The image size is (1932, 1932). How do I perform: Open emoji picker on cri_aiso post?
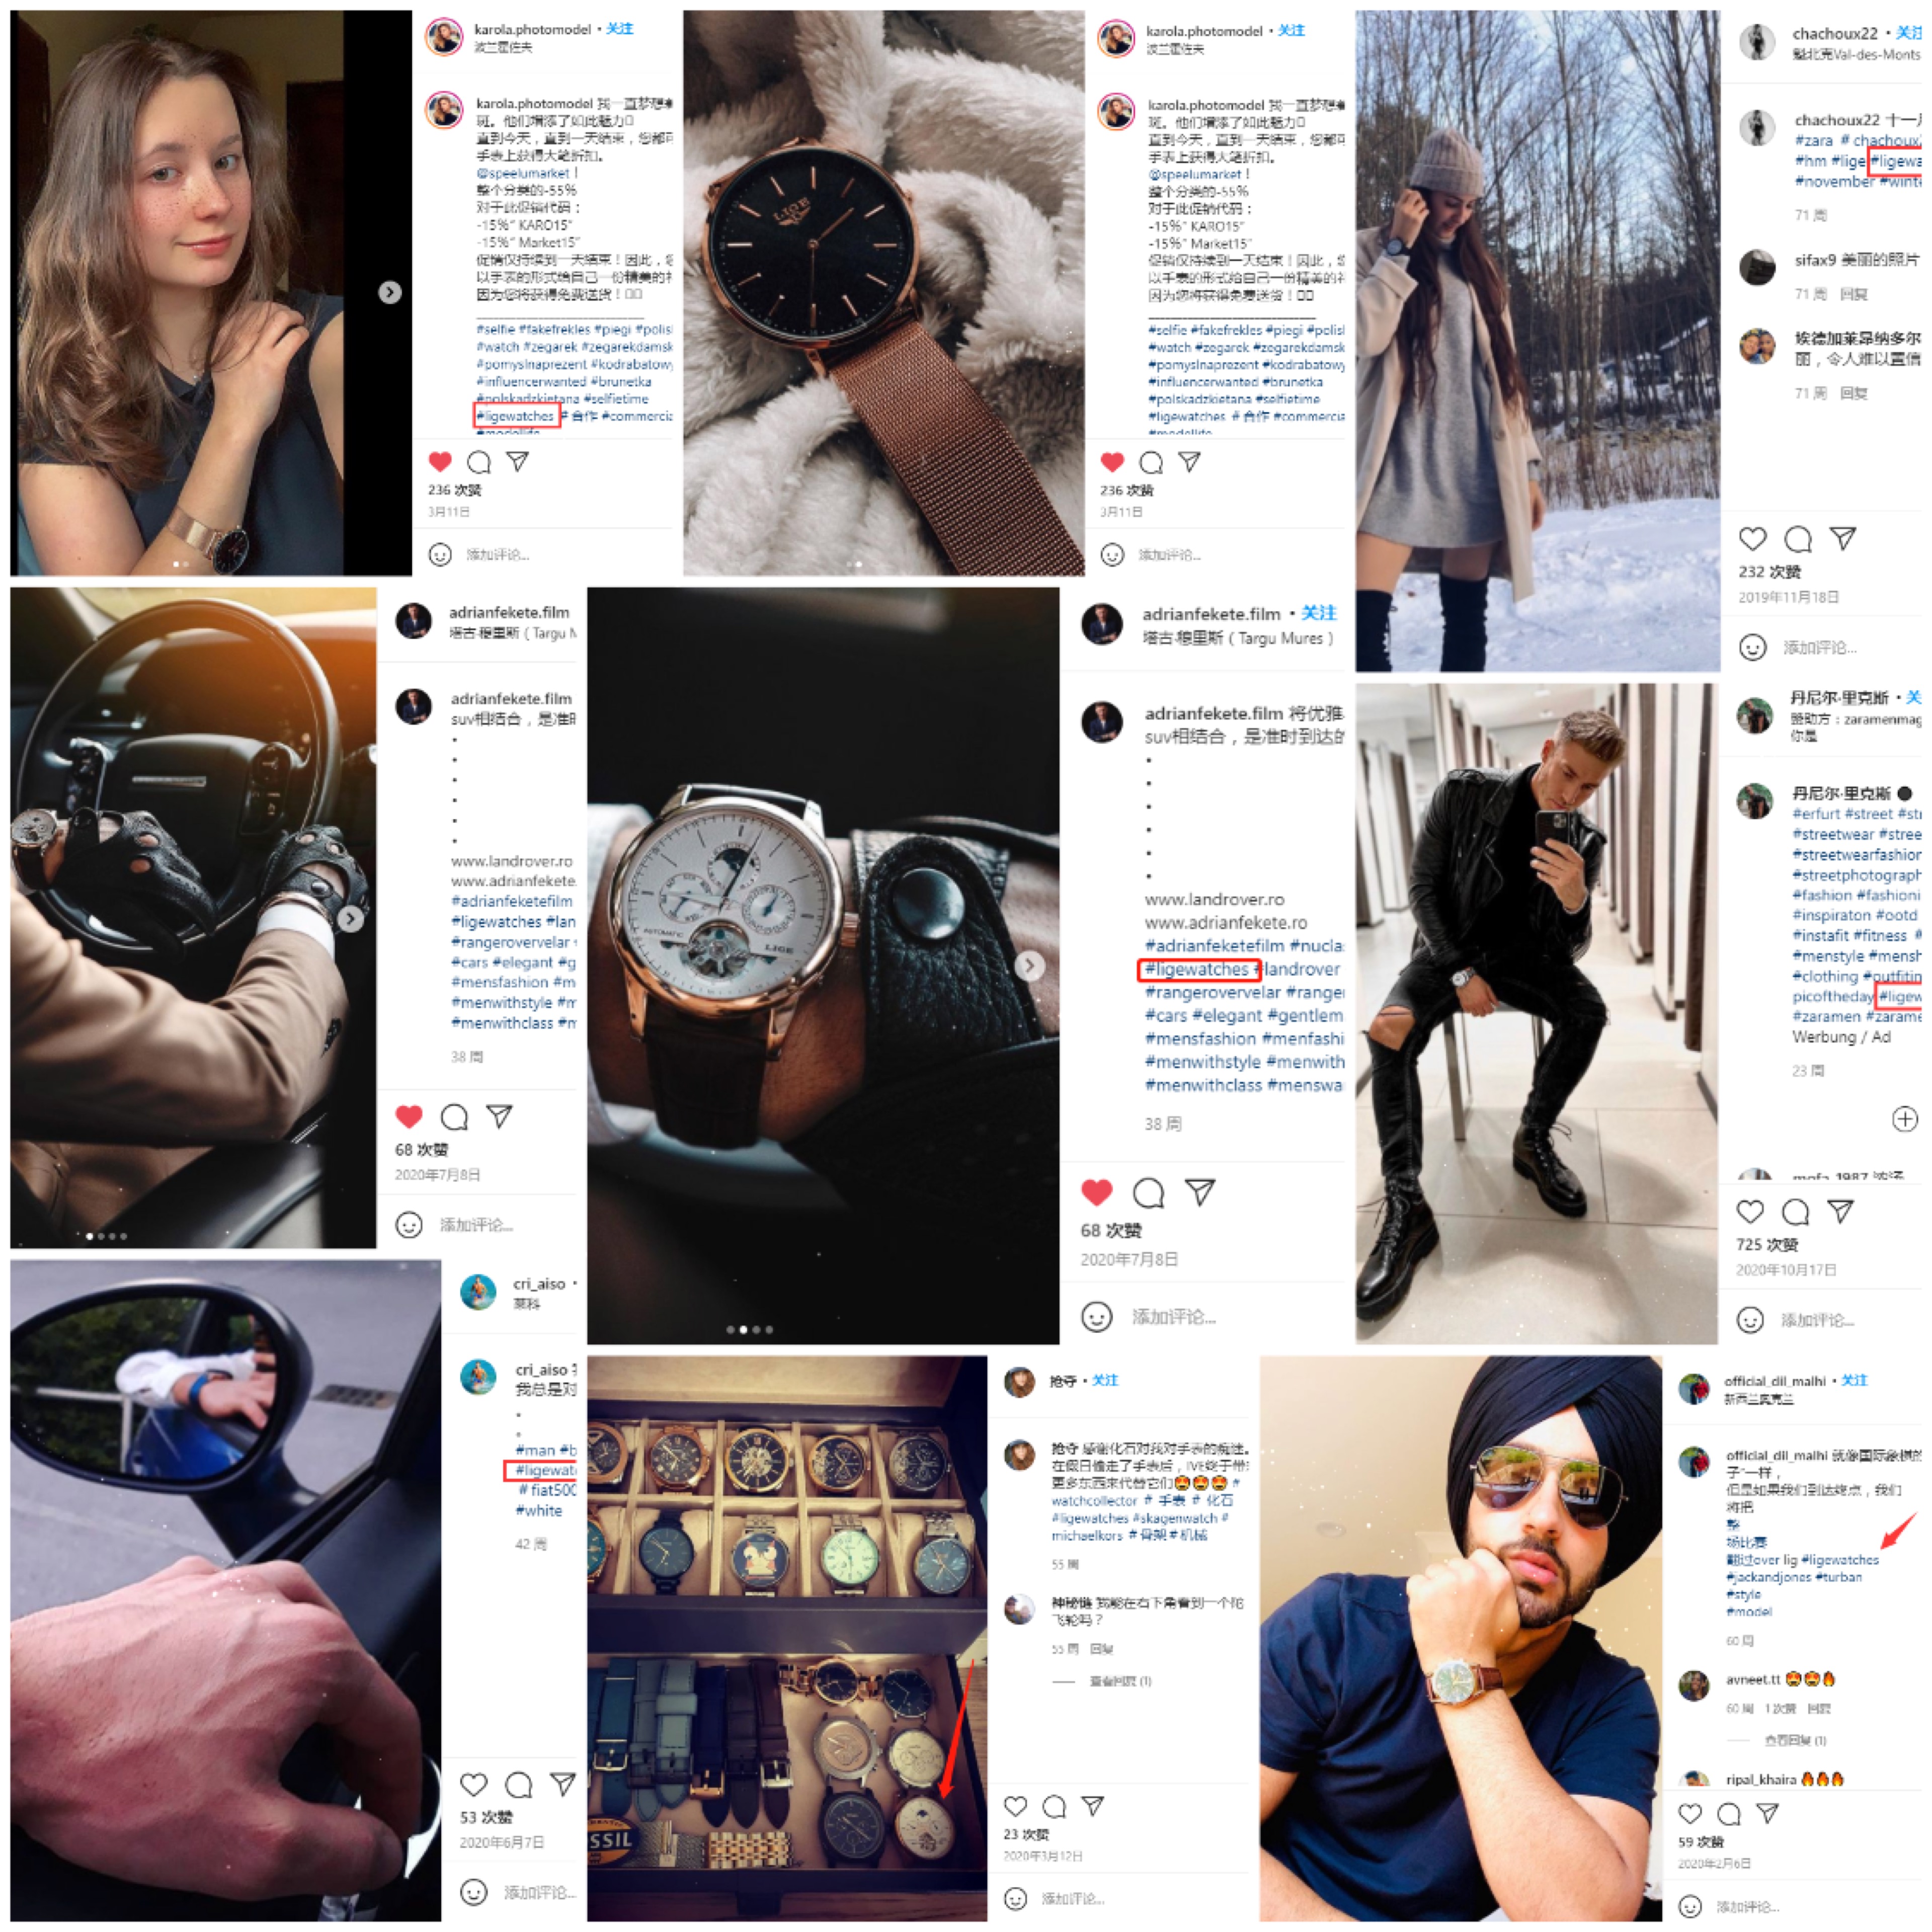pos(473,1891)
